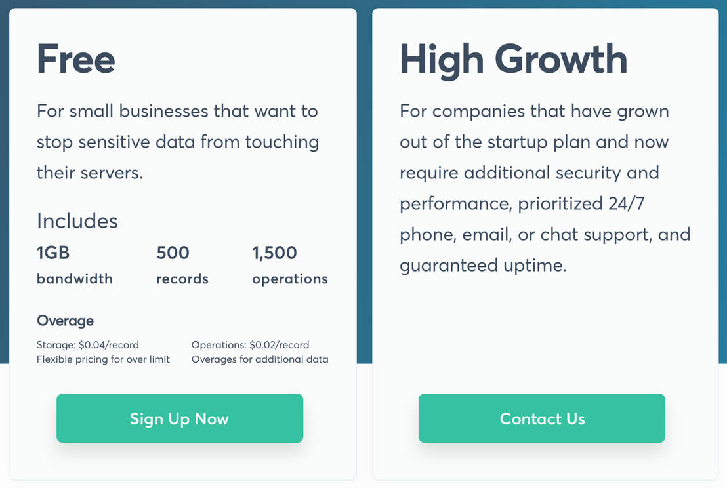Click the Overage section heading
The width and height of the screenshot is (727, 488).
click(x=65, y=321)
